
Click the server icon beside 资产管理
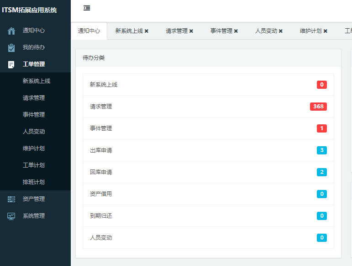click(x=11, y=199)
